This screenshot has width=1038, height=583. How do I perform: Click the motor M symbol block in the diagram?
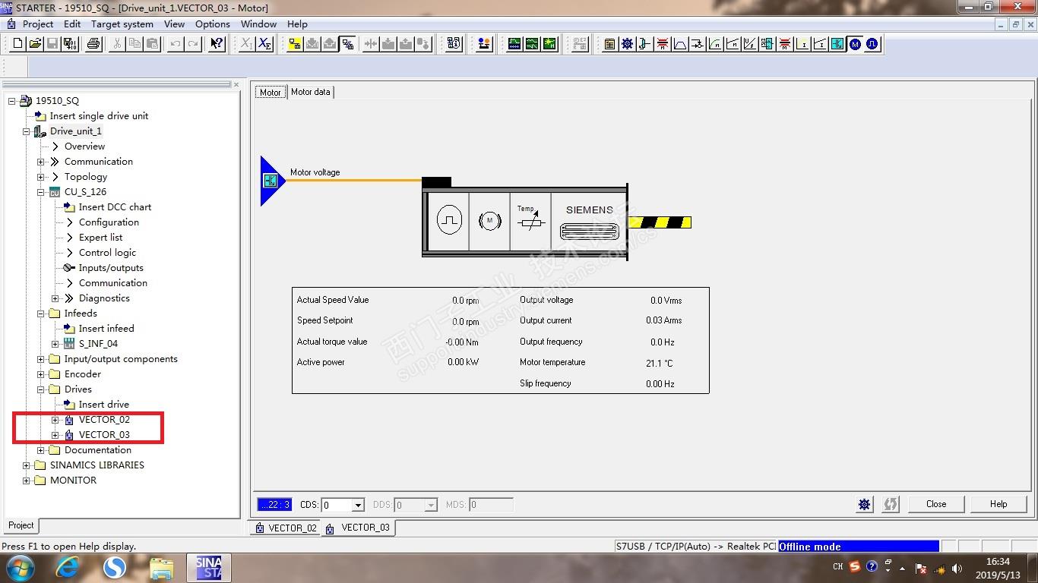[489, 221]
